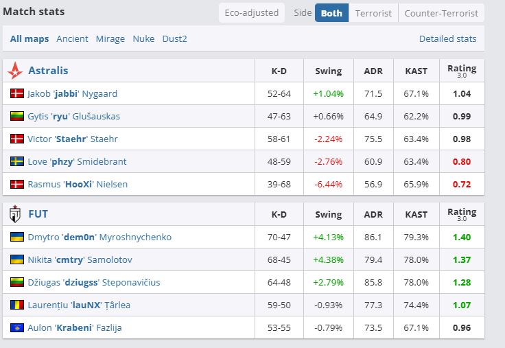
Task: Click the Astralis team logo icon
Action: tap(15, 71)
